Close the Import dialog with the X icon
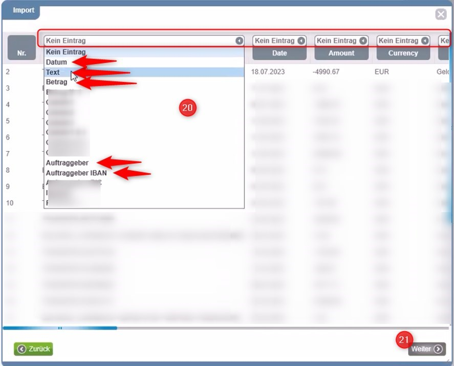Viewport: 454px width, 366px height. pyautogui.click(x=441, y=14)
